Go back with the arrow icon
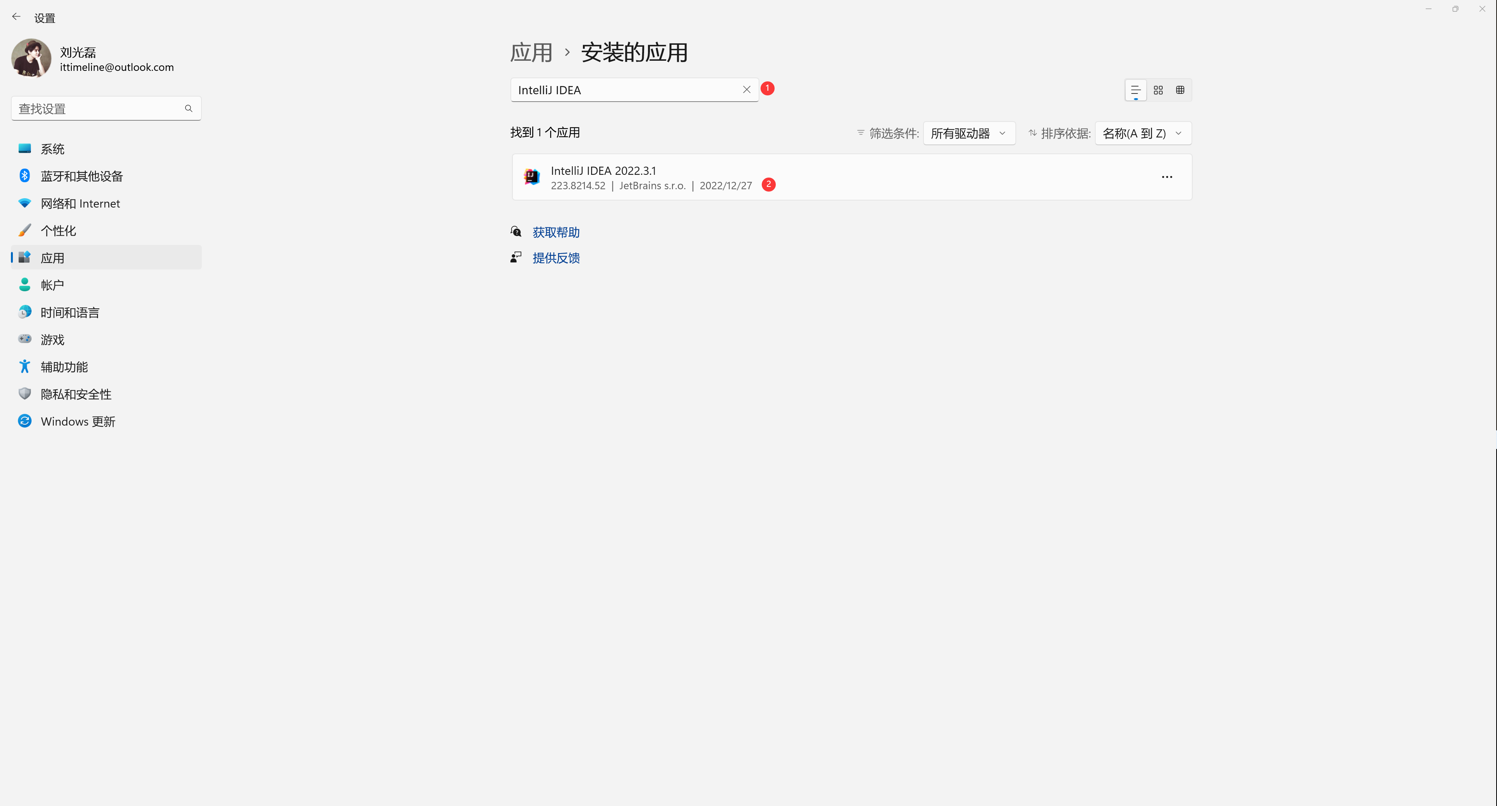 [16, 17]
